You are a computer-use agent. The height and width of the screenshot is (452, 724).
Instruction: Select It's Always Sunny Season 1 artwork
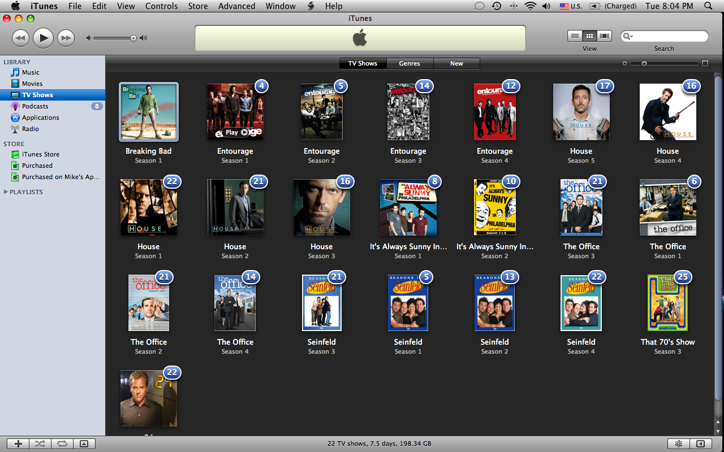pos(408,207)
